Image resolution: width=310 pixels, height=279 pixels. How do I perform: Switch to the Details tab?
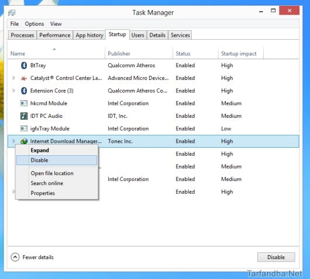coord(157,35)
